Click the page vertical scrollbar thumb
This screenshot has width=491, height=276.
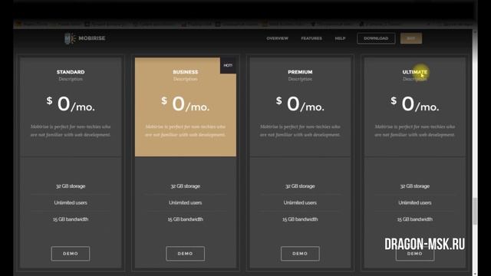475,212
